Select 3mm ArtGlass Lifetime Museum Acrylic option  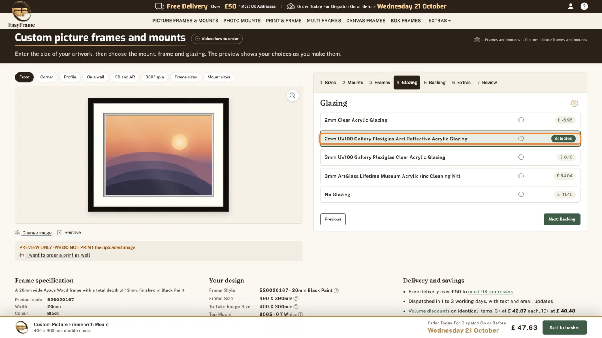point(450,176)
